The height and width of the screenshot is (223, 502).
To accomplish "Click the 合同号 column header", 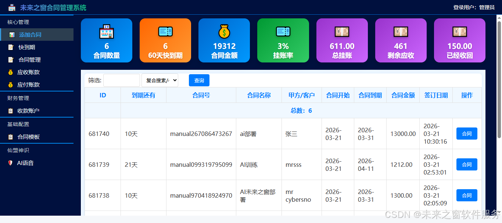I will (201, 95).
